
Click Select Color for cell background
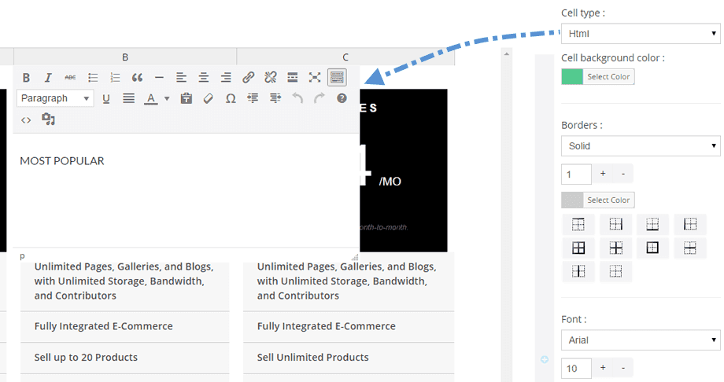point(609,76)
